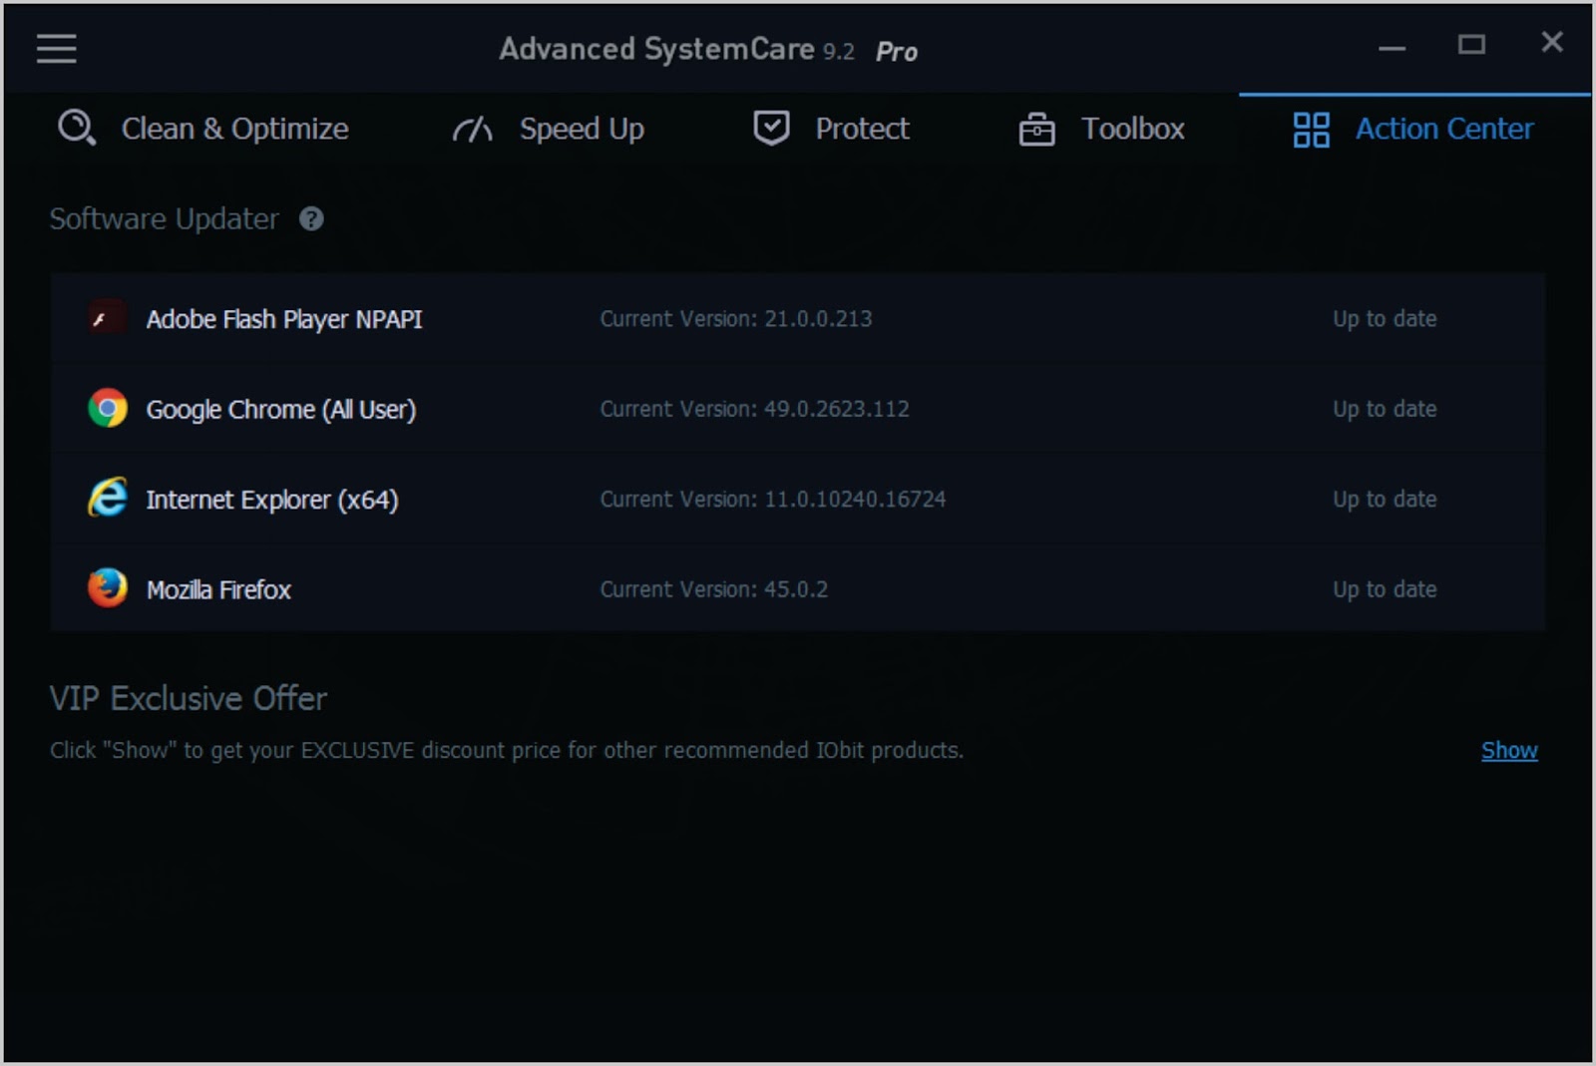The width and height of the screenshot is (1596, 1066).
Task: Click the Show link for VIP offers
Action: [1509, 750]
